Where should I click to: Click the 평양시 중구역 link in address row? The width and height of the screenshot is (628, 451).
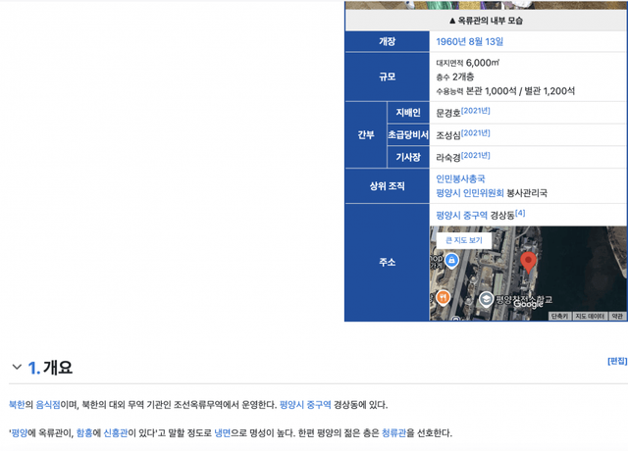coord(461,215)
